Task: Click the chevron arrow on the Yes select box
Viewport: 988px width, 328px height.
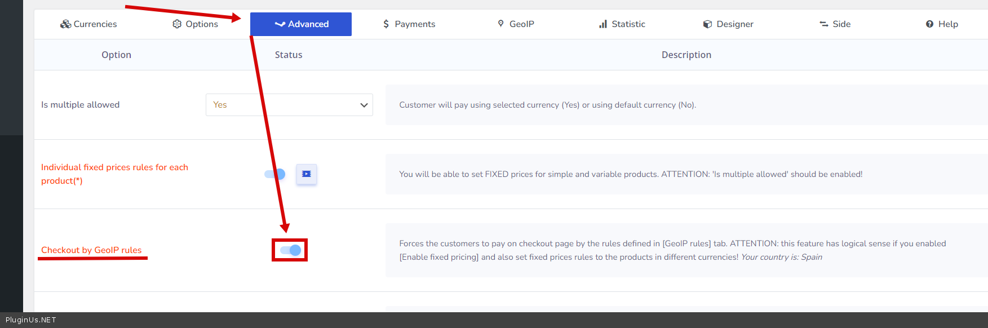Action: coord(364,105)
